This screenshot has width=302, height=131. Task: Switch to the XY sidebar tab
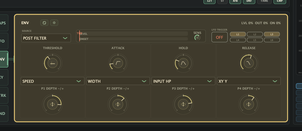coord(3,77)
